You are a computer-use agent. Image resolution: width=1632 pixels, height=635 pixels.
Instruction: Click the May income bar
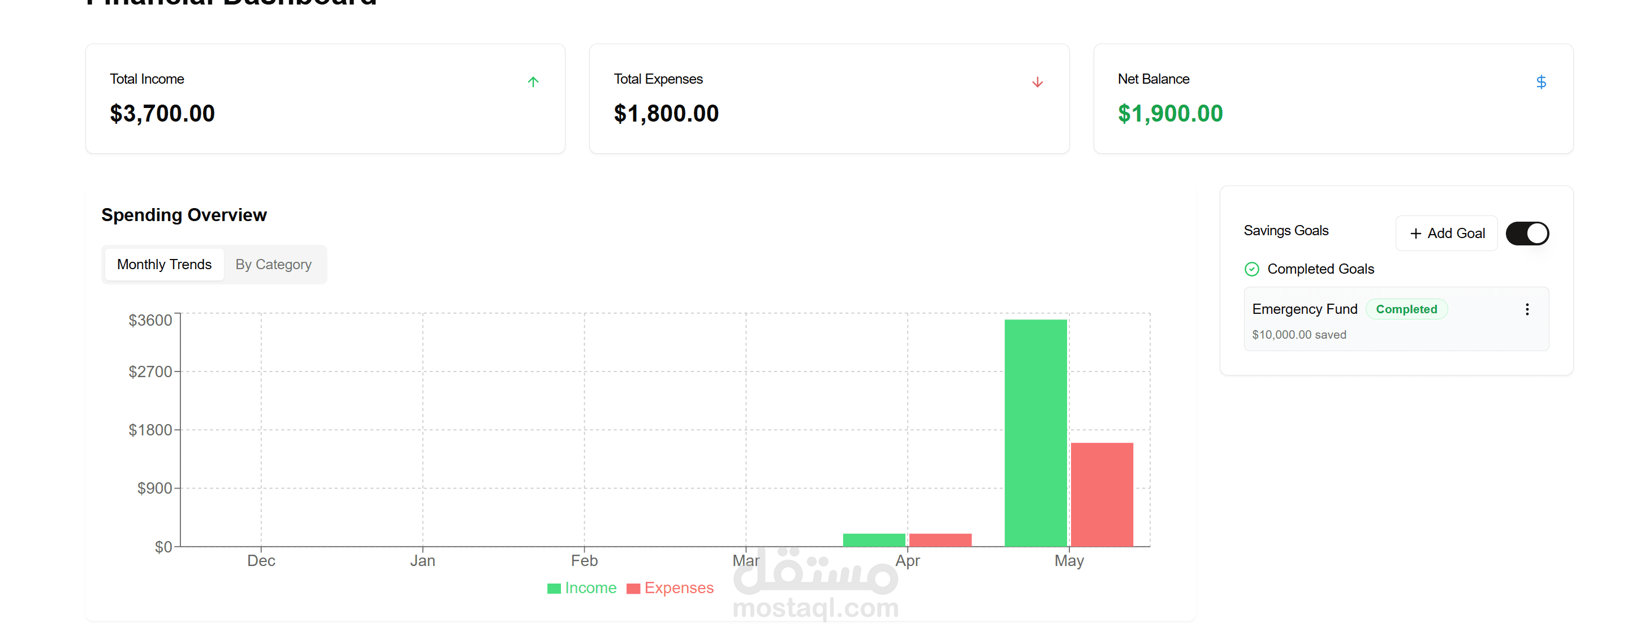click(1035, 433)
